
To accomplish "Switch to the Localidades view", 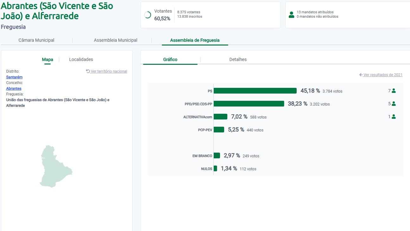I will [81, 59].
